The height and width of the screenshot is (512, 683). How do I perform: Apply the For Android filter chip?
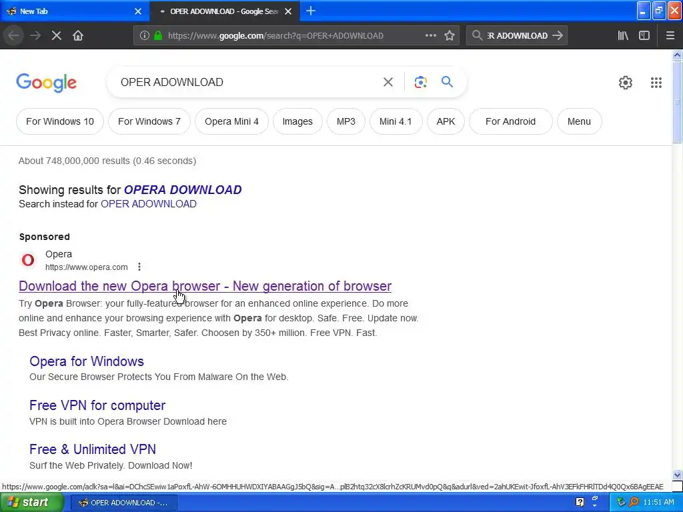pyautogui.click(x=510, y=121)
